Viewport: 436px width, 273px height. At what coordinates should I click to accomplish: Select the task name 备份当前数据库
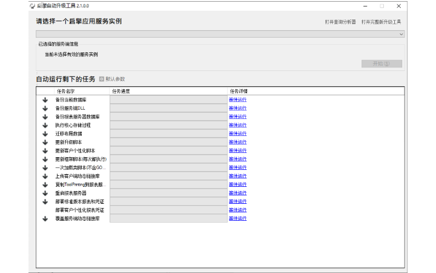[x=71, y=99]
